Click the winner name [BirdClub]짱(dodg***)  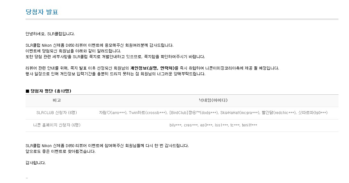pyautogui.click(x=193, y=113)
